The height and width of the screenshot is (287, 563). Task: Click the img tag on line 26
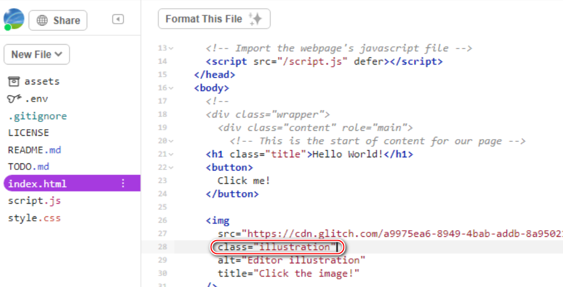(x=217, y=221)
